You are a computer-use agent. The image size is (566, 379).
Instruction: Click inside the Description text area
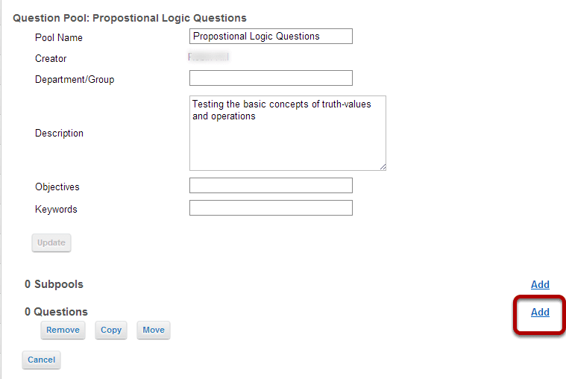(287, 133)
